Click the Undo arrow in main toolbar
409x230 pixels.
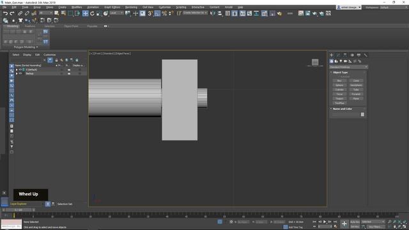click(x=5, y=13)
